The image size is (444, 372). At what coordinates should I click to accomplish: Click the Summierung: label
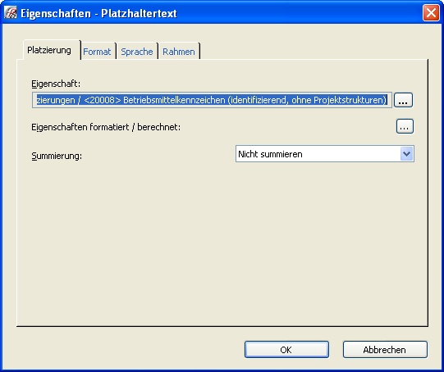point(57,156)
